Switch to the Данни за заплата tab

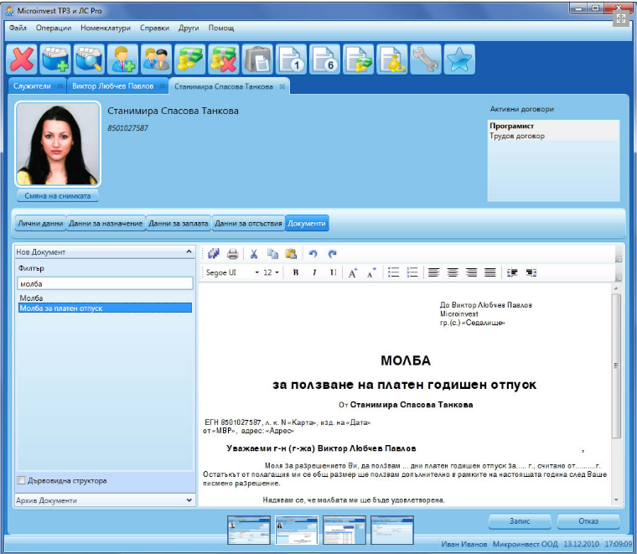point(179,224)
